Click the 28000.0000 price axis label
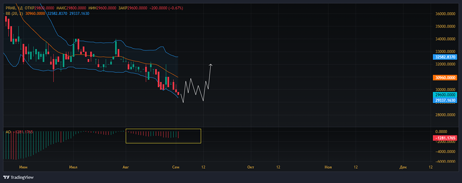Screen dimensions: 462x183 click(445, 115)
